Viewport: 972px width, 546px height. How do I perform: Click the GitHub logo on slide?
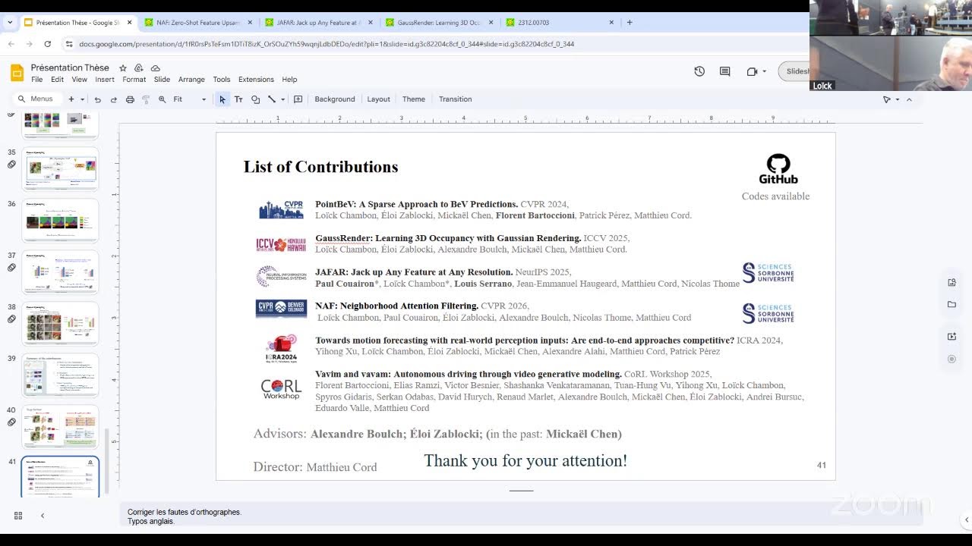778,168
